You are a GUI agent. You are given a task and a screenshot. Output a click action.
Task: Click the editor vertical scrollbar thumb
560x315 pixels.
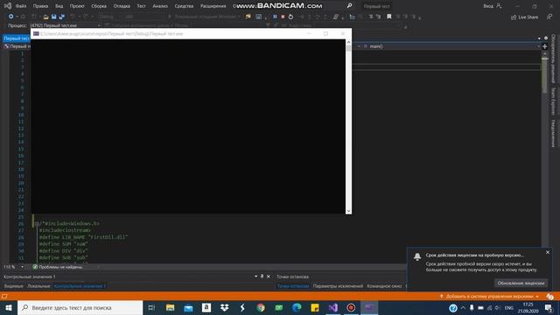(544, 75)
